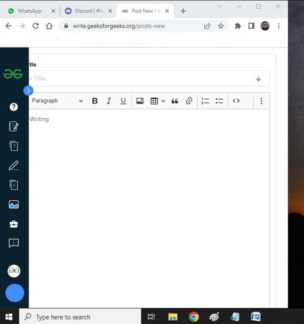
Task: Start a numbered list
Action: coord(205,101)
